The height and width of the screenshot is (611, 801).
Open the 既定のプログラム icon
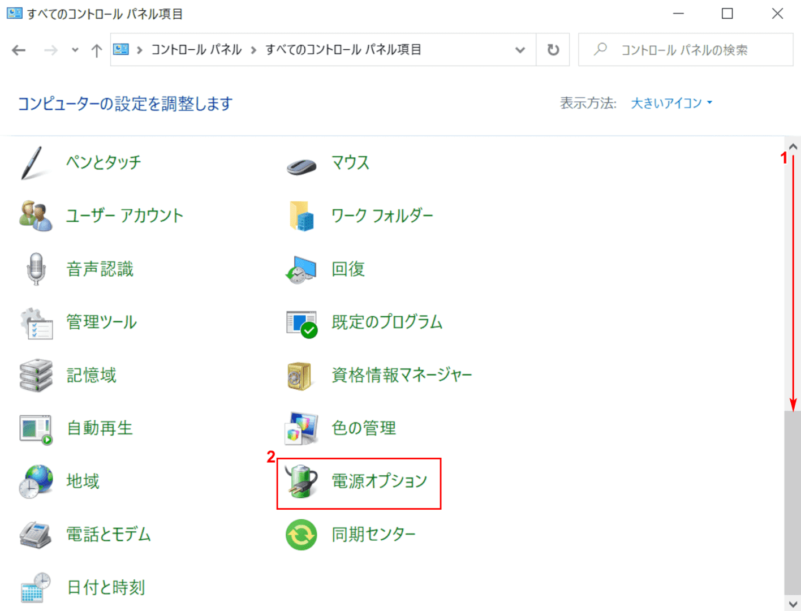pos(302,324)
